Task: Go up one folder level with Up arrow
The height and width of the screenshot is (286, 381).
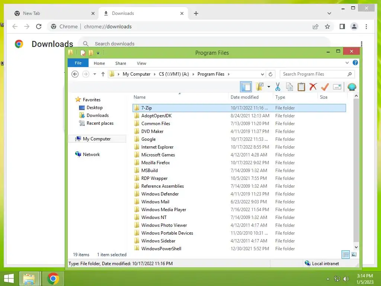Action: coord(103,74)
